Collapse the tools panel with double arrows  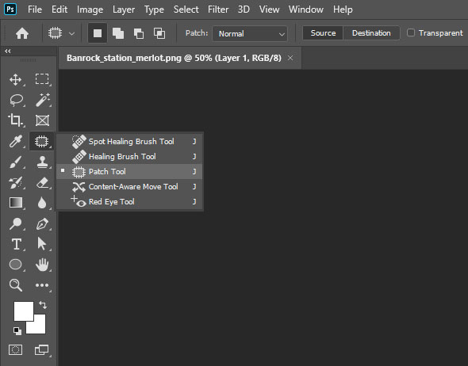[8, 51]
